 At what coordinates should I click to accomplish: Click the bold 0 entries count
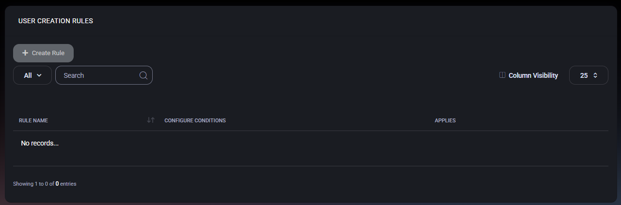point(57,184)
